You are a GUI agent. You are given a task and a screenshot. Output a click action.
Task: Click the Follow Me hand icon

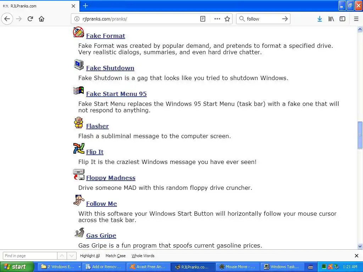(79, 200)
